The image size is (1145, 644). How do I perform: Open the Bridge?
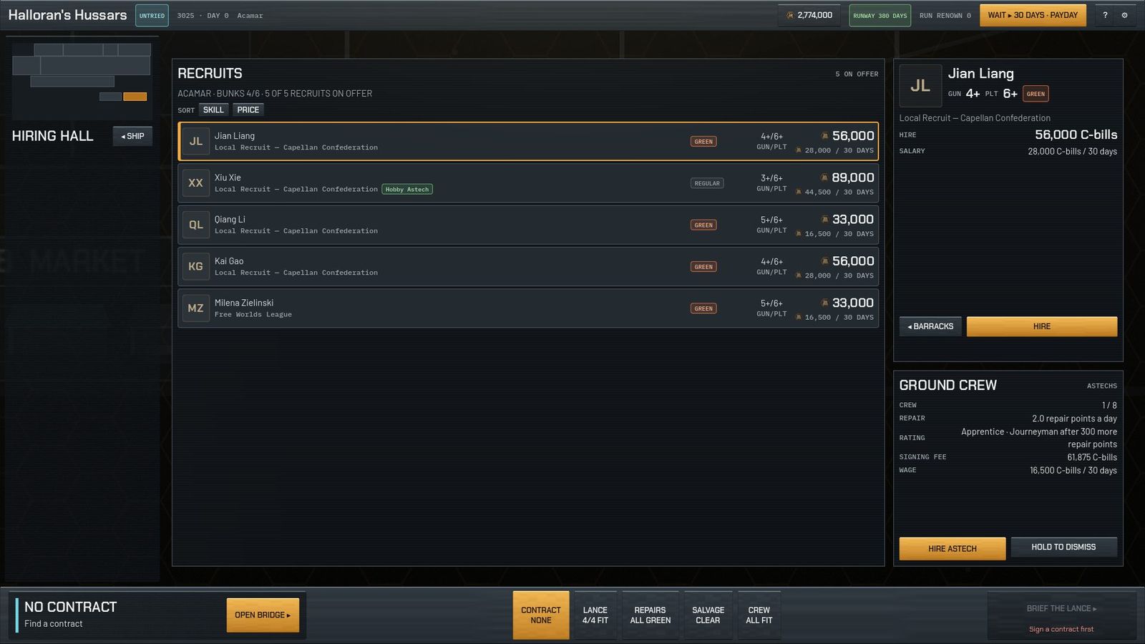point(263,615)
